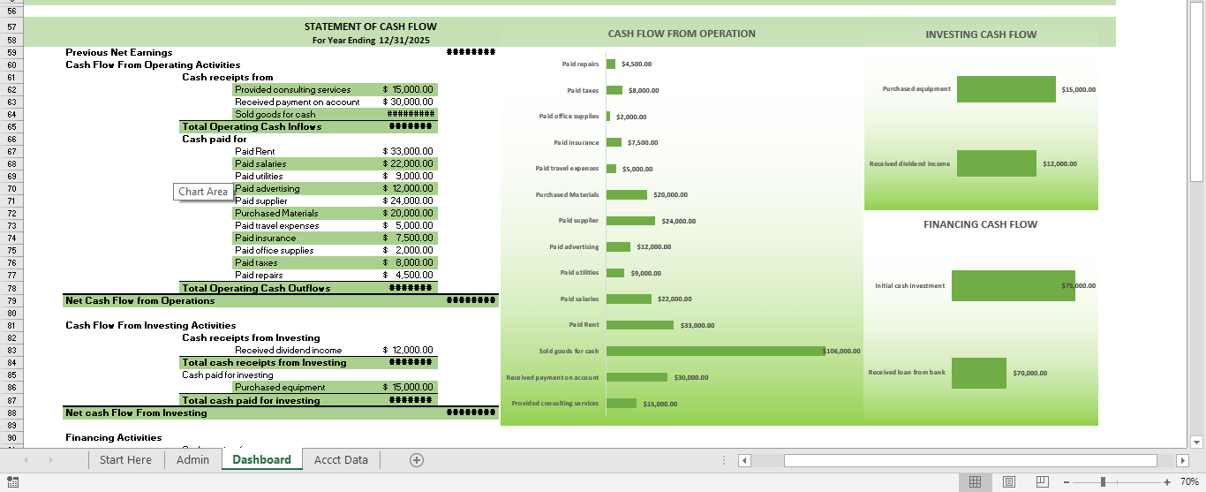This screenshot has width=1206, height=492.
Task: Click the $106,000.00 chart data label
Action: coord(841,351)
